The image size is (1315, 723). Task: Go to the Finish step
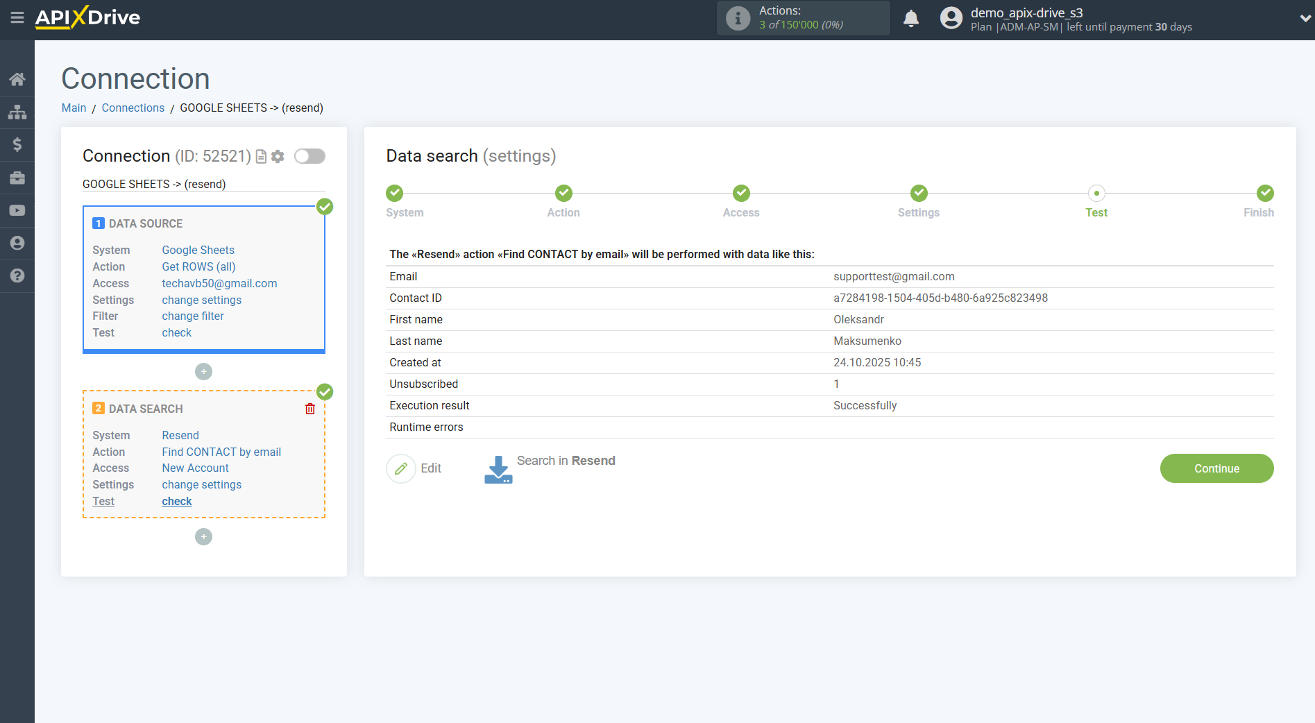(x=1265, y=194)
